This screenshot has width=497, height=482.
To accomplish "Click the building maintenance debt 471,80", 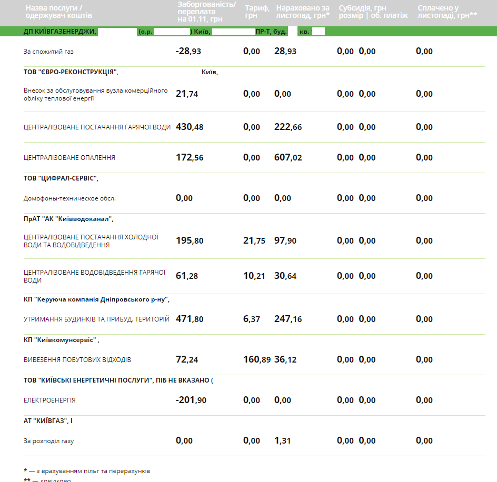I will point(190,319).
